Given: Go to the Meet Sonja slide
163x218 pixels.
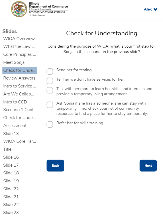Looking at the screenshot, I should coord(14,62).
